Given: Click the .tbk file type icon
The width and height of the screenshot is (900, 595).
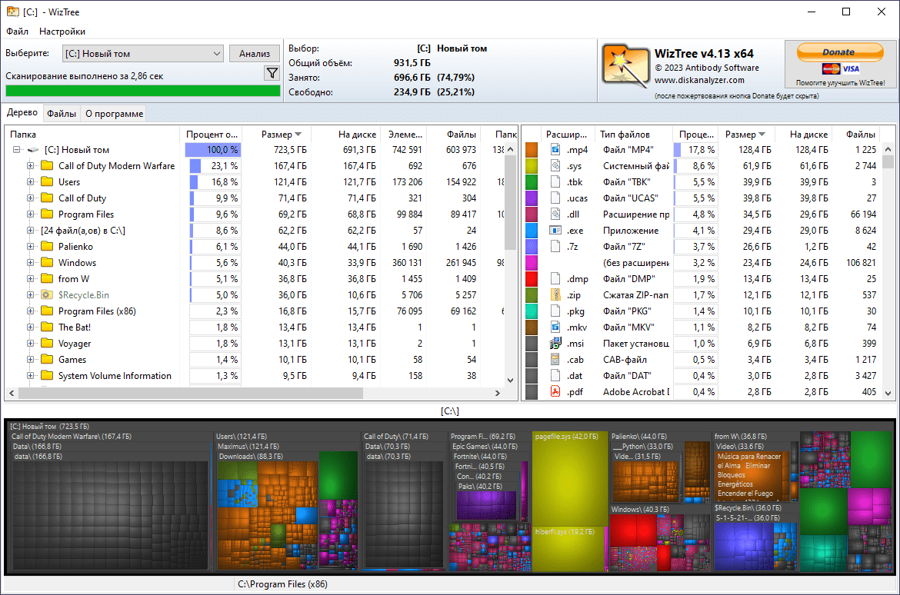Looking at the screenshot, I should point(555,182).
